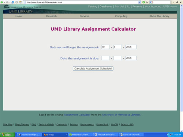The width and height of the screenshot is (183, 137).
Task: Click the begin date day field showing 4
Action: click(x=117, y=47)
